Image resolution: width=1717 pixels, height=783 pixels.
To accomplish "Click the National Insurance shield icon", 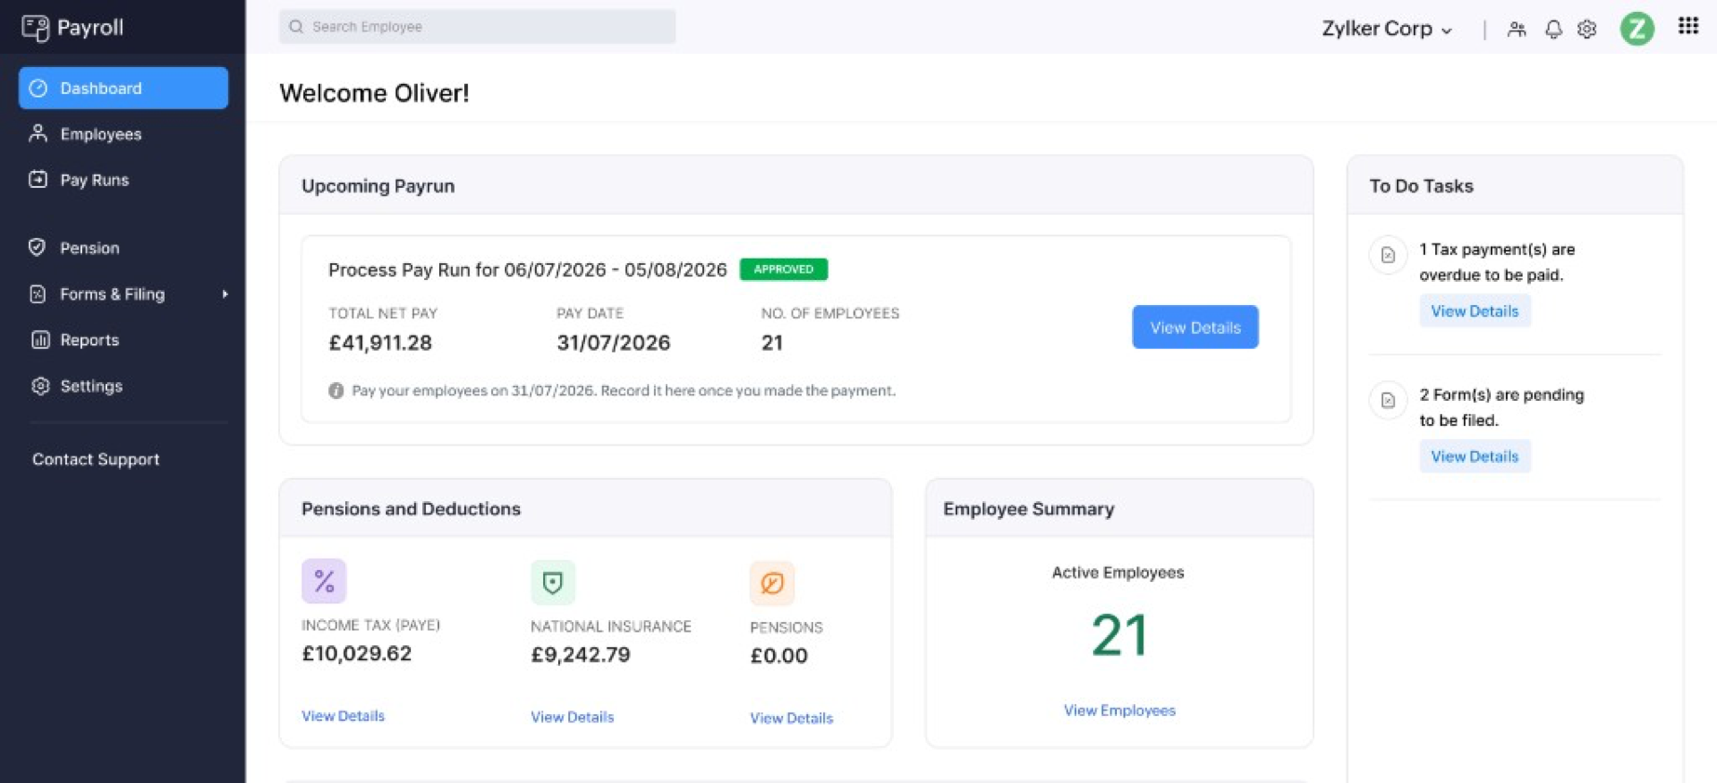I will pos(552,582).
